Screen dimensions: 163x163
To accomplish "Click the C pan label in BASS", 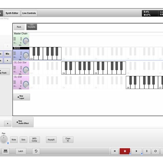I will (x=21, y=57).
